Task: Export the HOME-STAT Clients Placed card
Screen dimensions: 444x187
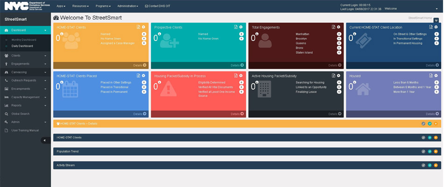Action: (x=138, y=76)
